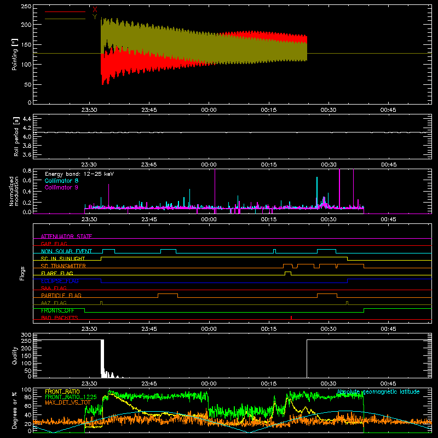Click the 150 tick on Pointing axis
The image size is (438, 438).
coord(26,45)
